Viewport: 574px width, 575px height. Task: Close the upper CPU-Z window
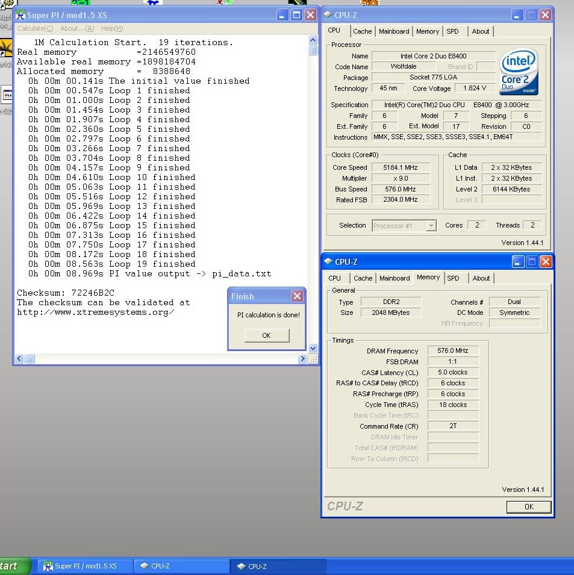[x=546, y=15]
